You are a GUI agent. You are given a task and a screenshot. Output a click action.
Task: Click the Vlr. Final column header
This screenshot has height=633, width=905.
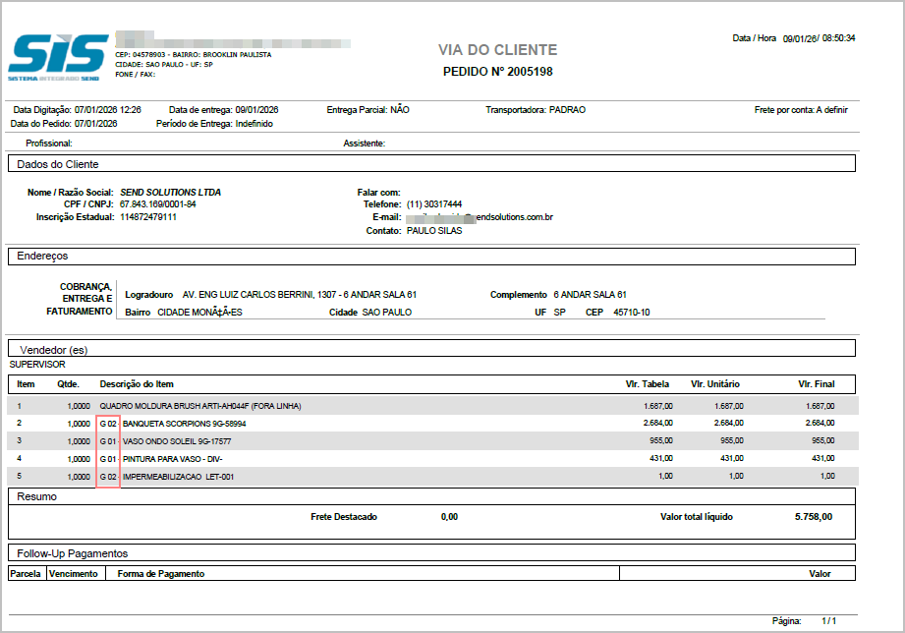(817, 383)
